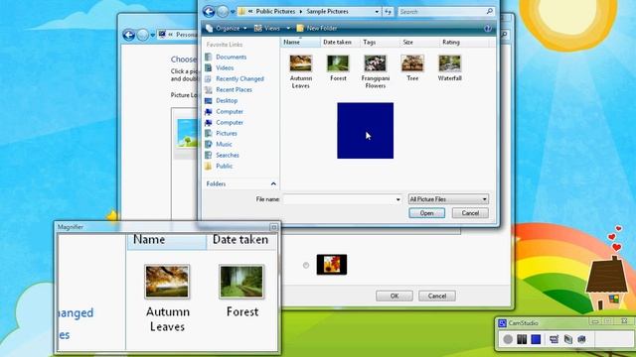Viewport: 636px width, 357px height.
Task: Open Recently Changed favorite link
Action: pos(239,79)
